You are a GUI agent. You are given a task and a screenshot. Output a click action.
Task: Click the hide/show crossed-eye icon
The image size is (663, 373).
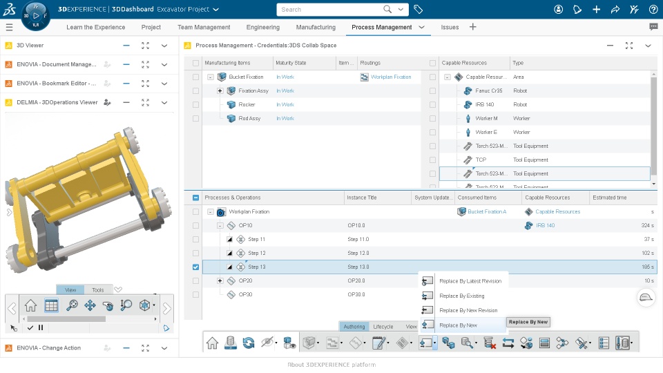pos(267,343)
